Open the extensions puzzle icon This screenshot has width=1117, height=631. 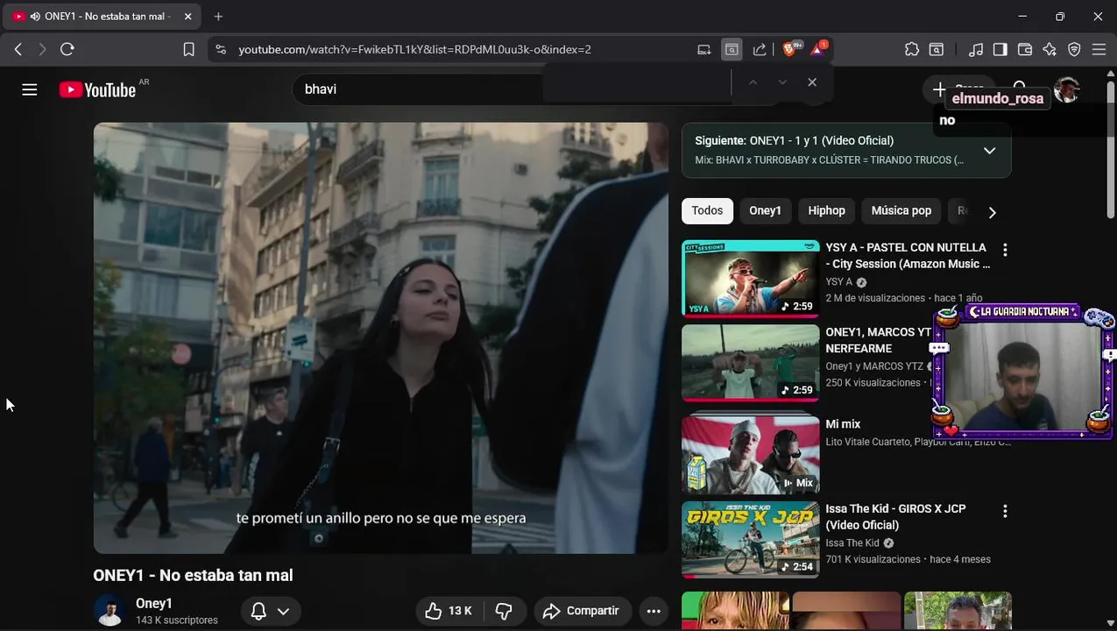click(x=912, y=50)
